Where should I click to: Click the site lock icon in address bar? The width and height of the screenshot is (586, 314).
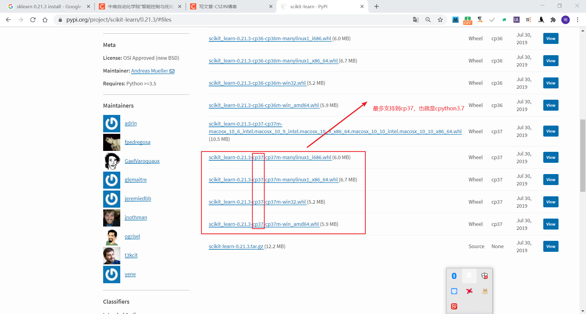pos(60,20)
